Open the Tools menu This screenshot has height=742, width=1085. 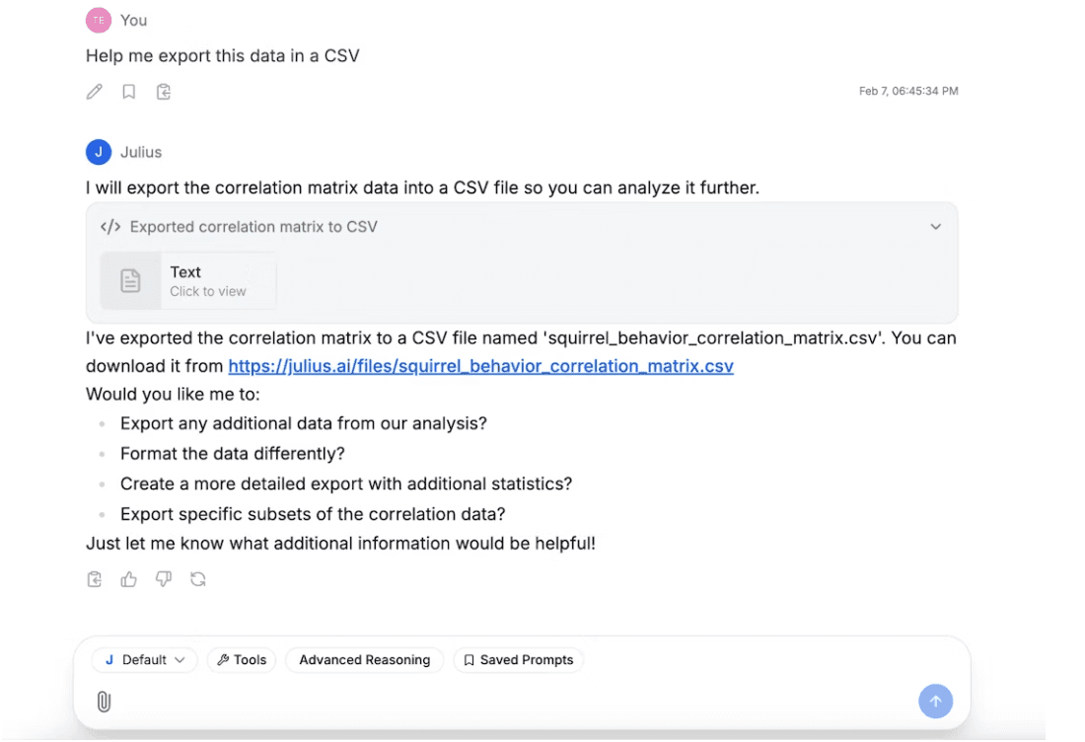(x=241, y=659)
